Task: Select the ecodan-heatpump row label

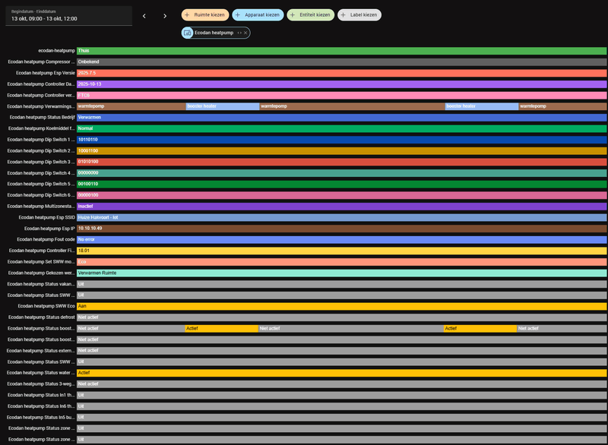Action: (x=56, y=51)
